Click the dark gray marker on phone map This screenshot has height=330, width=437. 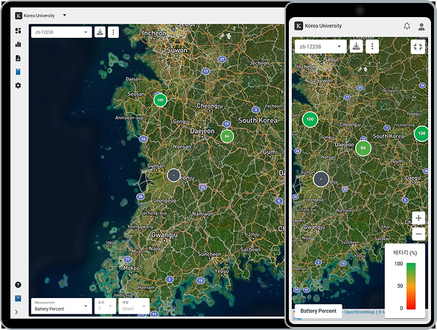click(321, 179)
